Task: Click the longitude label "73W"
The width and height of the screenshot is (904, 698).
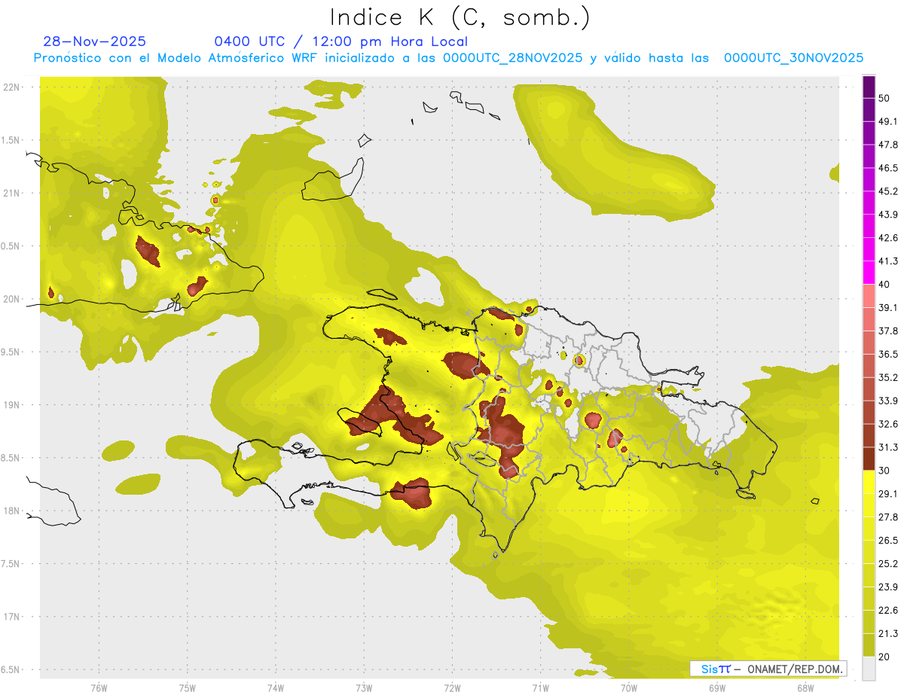Action: pyautogui.click(x=364, y=688)
